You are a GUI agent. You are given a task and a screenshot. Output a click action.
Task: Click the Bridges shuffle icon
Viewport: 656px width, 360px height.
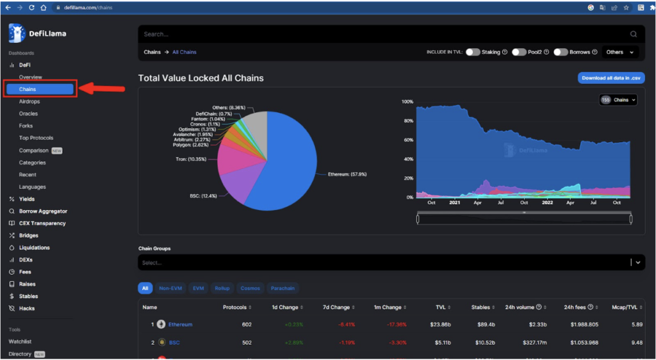[12, 235]
